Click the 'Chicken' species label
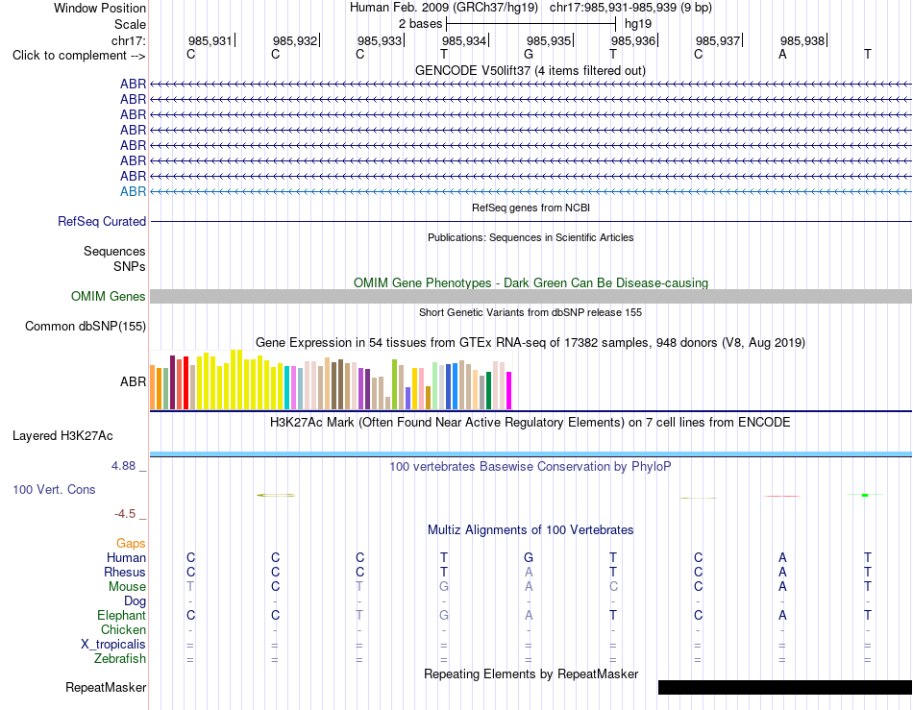Viewport: 913px width, 710px height. (123, 629)
